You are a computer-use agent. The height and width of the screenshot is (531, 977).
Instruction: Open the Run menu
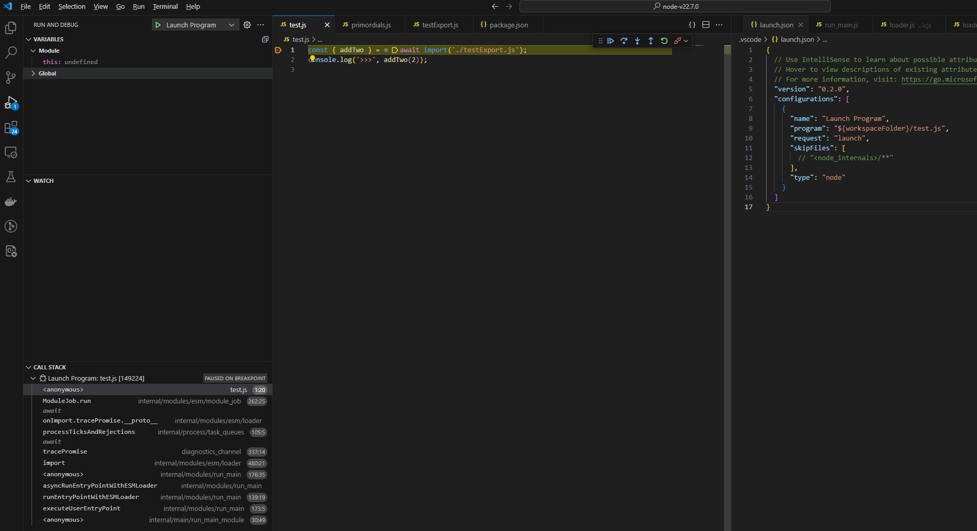[139, 7]
